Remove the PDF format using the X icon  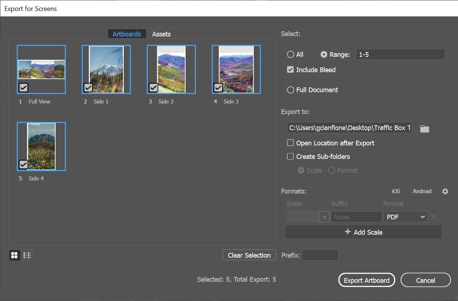[434, 217]
